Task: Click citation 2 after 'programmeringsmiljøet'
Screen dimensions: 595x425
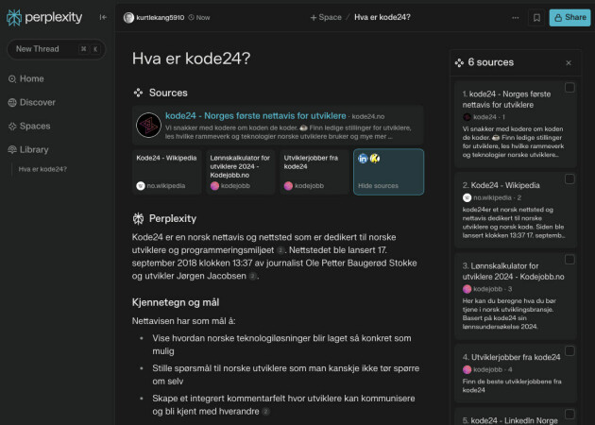Action: click(280, 250)
